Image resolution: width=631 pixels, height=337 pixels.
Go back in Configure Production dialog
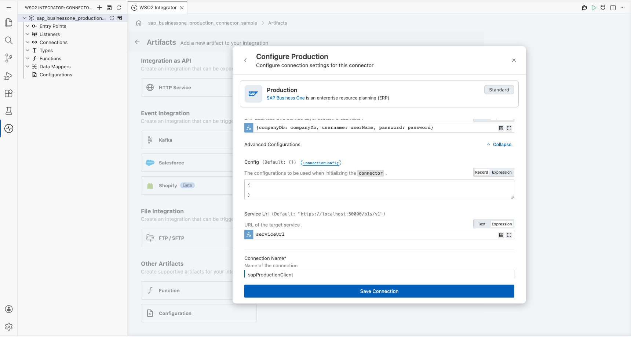(x=245, y=60)
